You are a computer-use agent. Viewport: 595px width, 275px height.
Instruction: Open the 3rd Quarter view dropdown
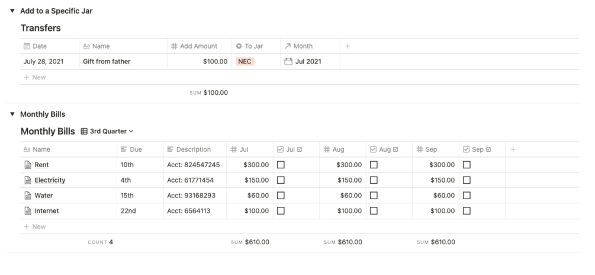tap(111, 132)
